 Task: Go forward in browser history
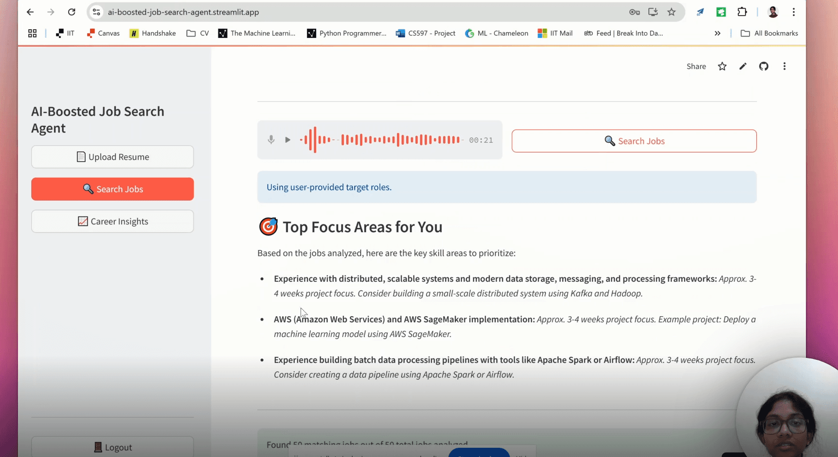click(51, 12)
